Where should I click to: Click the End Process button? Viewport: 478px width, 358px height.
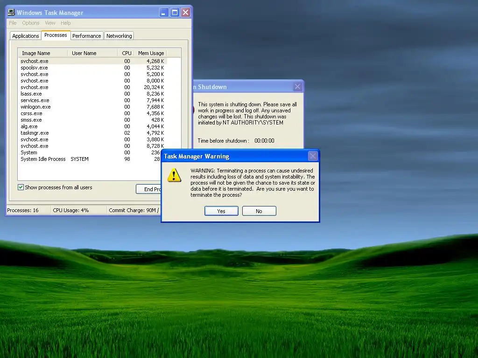(148, 189)
